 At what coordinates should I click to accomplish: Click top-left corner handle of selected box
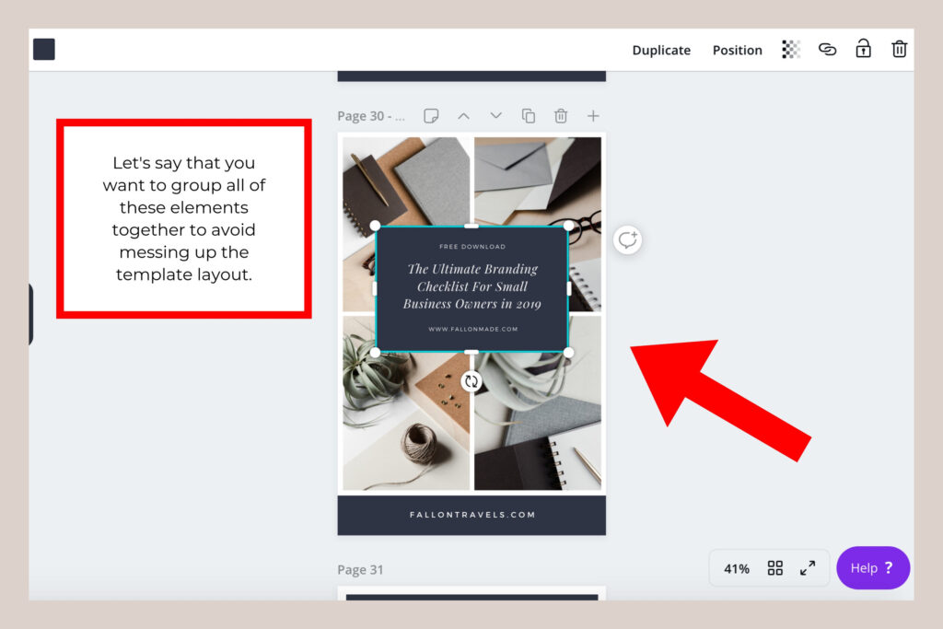(x=375, y=226)
